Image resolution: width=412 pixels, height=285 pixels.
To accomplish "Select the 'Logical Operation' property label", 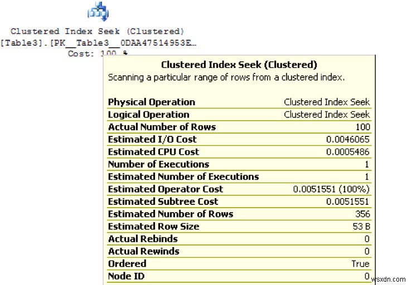I will [x=149, y=115].
